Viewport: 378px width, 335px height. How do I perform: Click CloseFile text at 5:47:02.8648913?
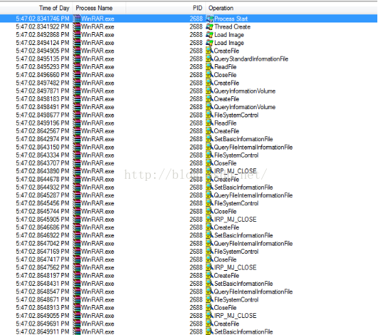tap(225, 308)
